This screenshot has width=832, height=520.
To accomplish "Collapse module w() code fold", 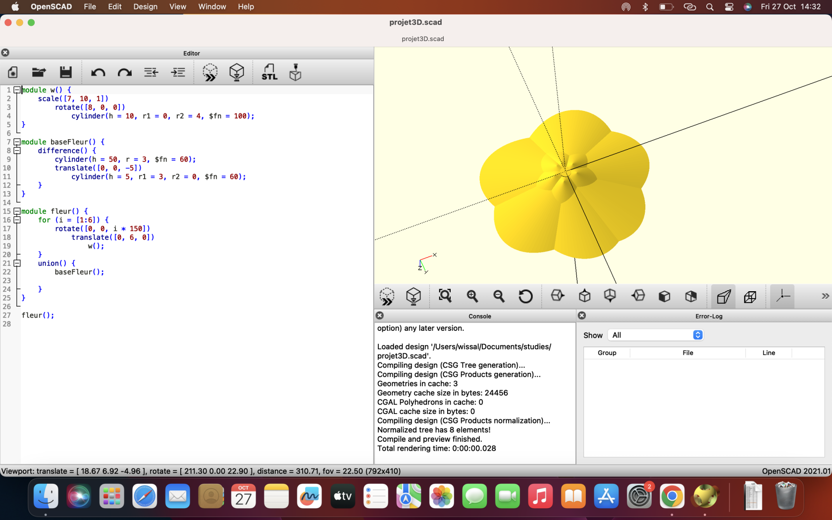I will (x=17, y=90).
